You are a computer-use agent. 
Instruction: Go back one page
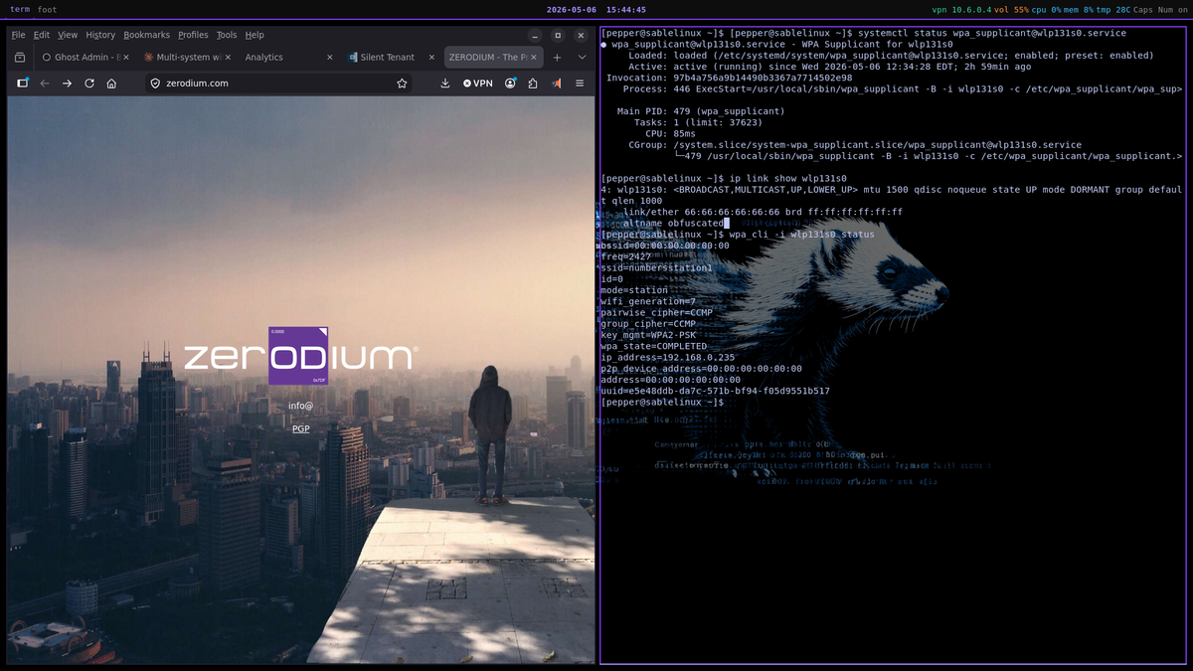pyautogui.click(x=45, y=84)
